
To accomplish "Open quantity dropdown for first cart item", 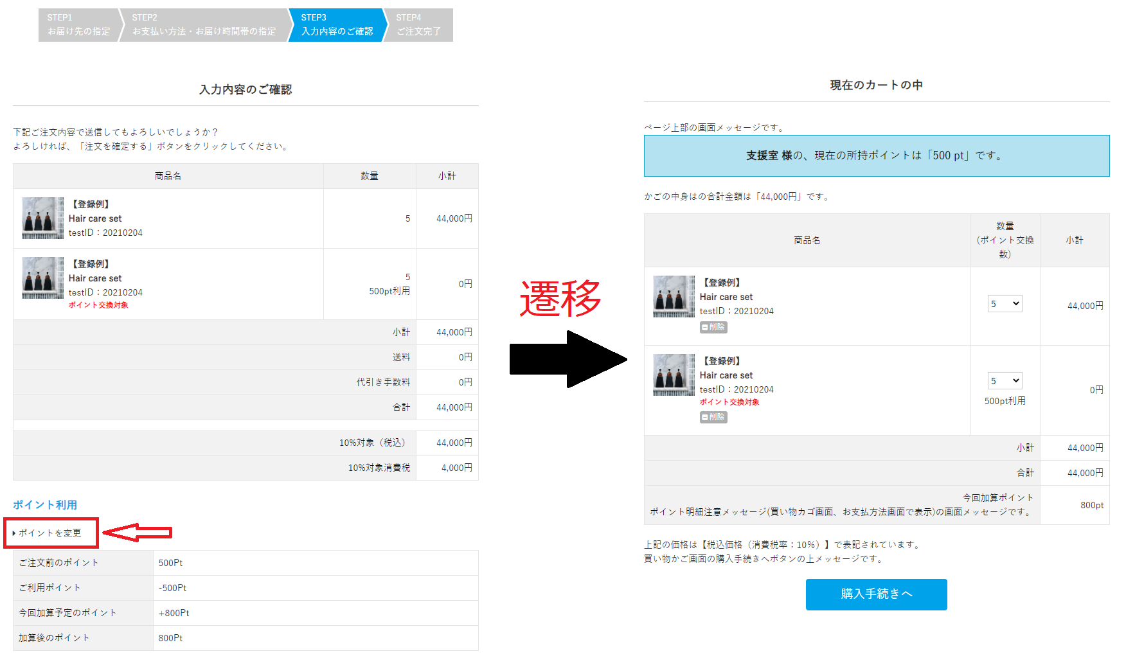I will (x=1005, y=304).
